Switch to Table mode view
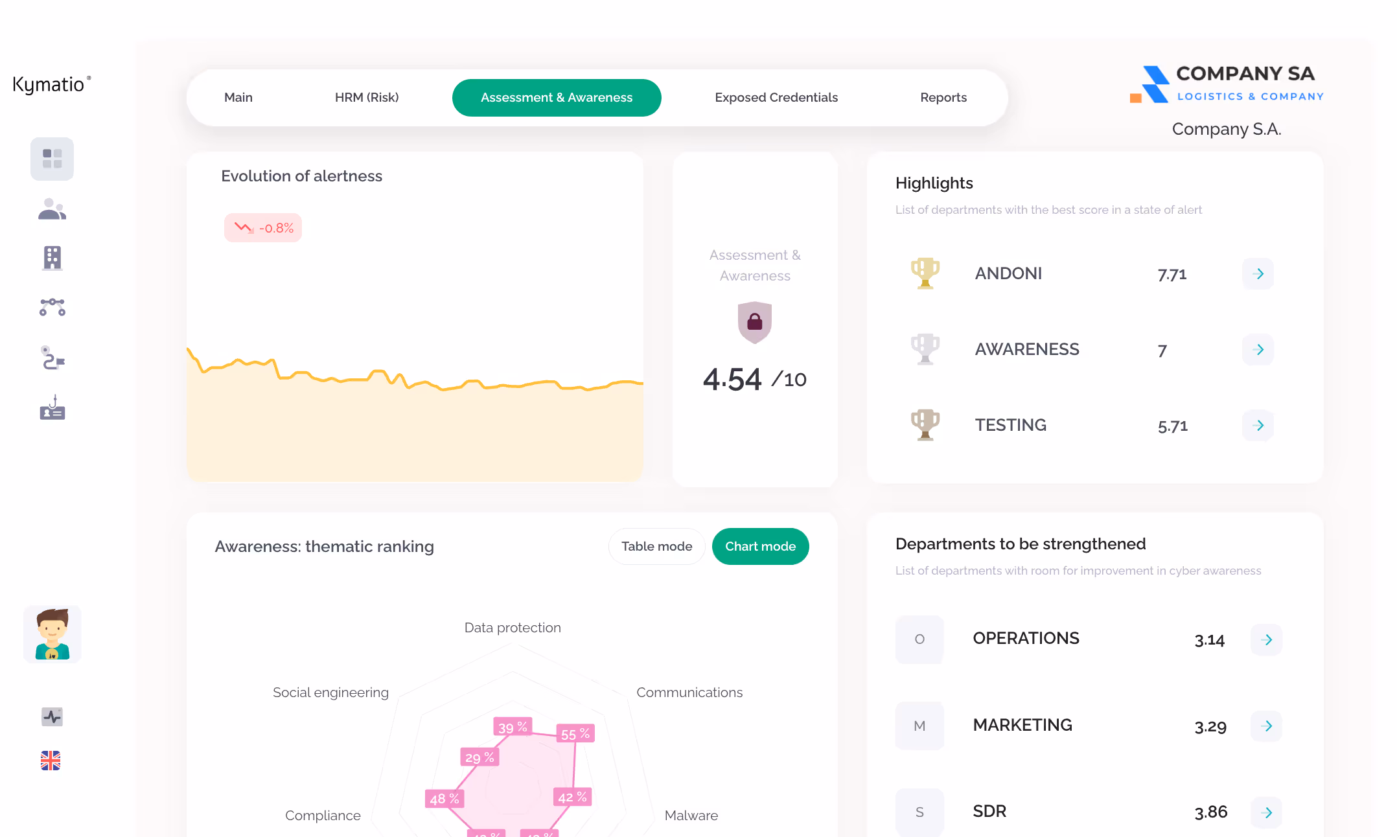The image size is (1397, 837). pos(656,546)
